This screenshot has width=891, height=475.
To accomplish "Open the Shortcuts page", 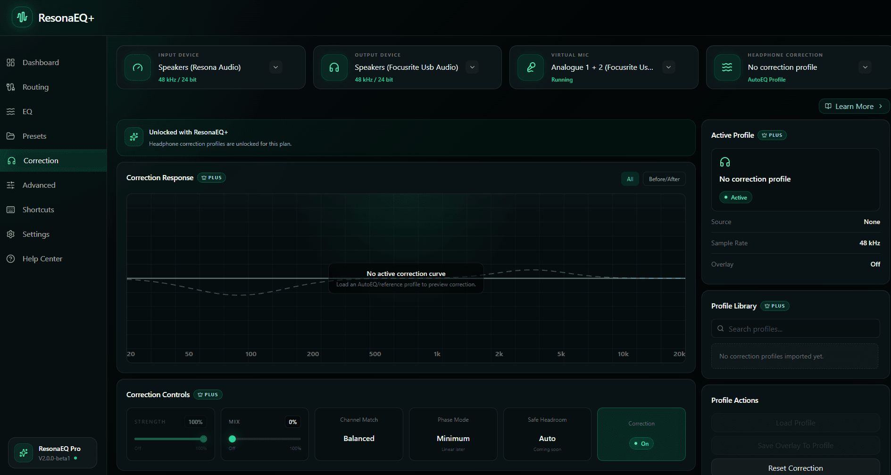I will coord(53,209).
